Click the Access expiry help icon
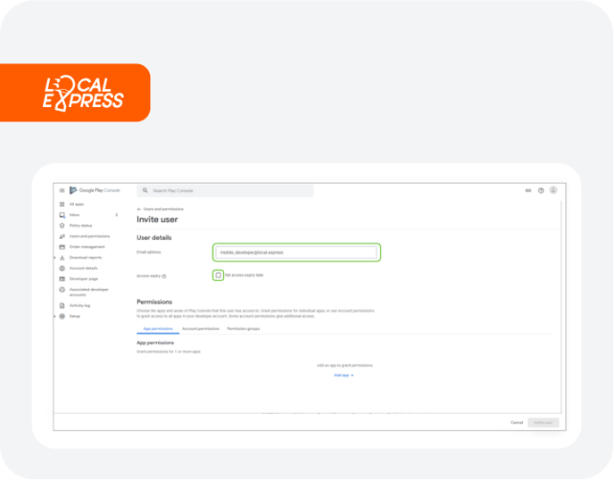Viewport: 614px width, 480px height. coord(164,277)
